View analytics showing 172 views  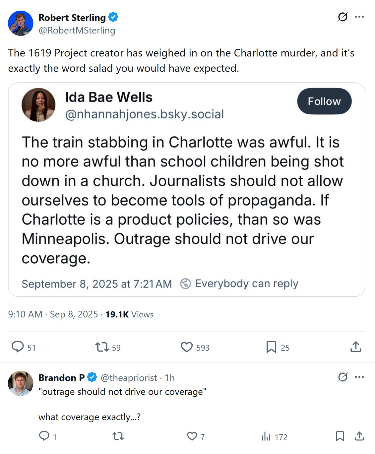(x=266, y=436)
